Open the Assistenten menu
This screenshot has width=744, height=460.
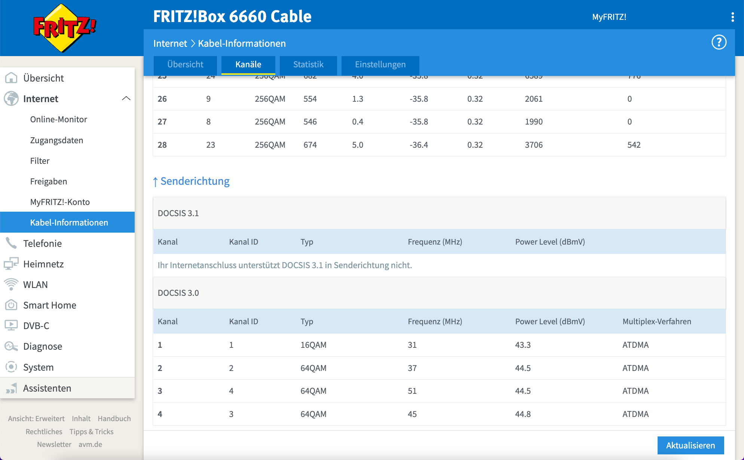tap(47, 388)
